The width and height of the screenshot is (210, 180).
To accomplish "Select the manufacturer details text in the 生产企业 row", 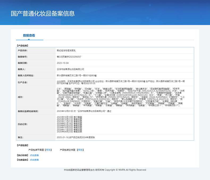I will pos(121,82).
